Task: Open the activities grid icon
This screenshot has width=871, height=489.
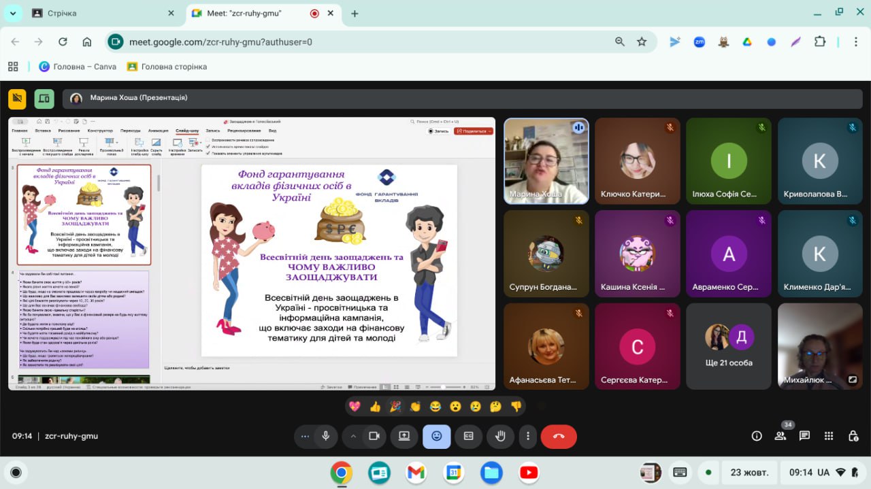Action: 829,436
